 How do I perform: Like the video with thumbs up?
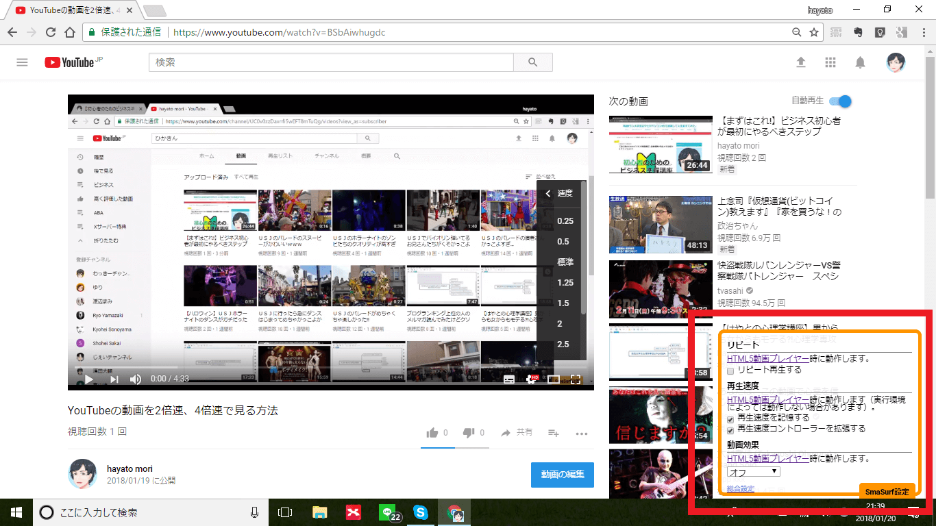tap(432, 433)
